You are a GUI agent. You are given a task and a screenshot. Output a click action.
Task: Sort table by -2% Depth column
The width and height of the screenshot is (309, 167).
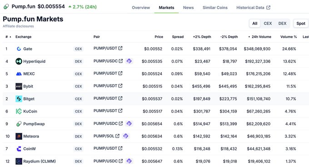(x=229, y=37)
